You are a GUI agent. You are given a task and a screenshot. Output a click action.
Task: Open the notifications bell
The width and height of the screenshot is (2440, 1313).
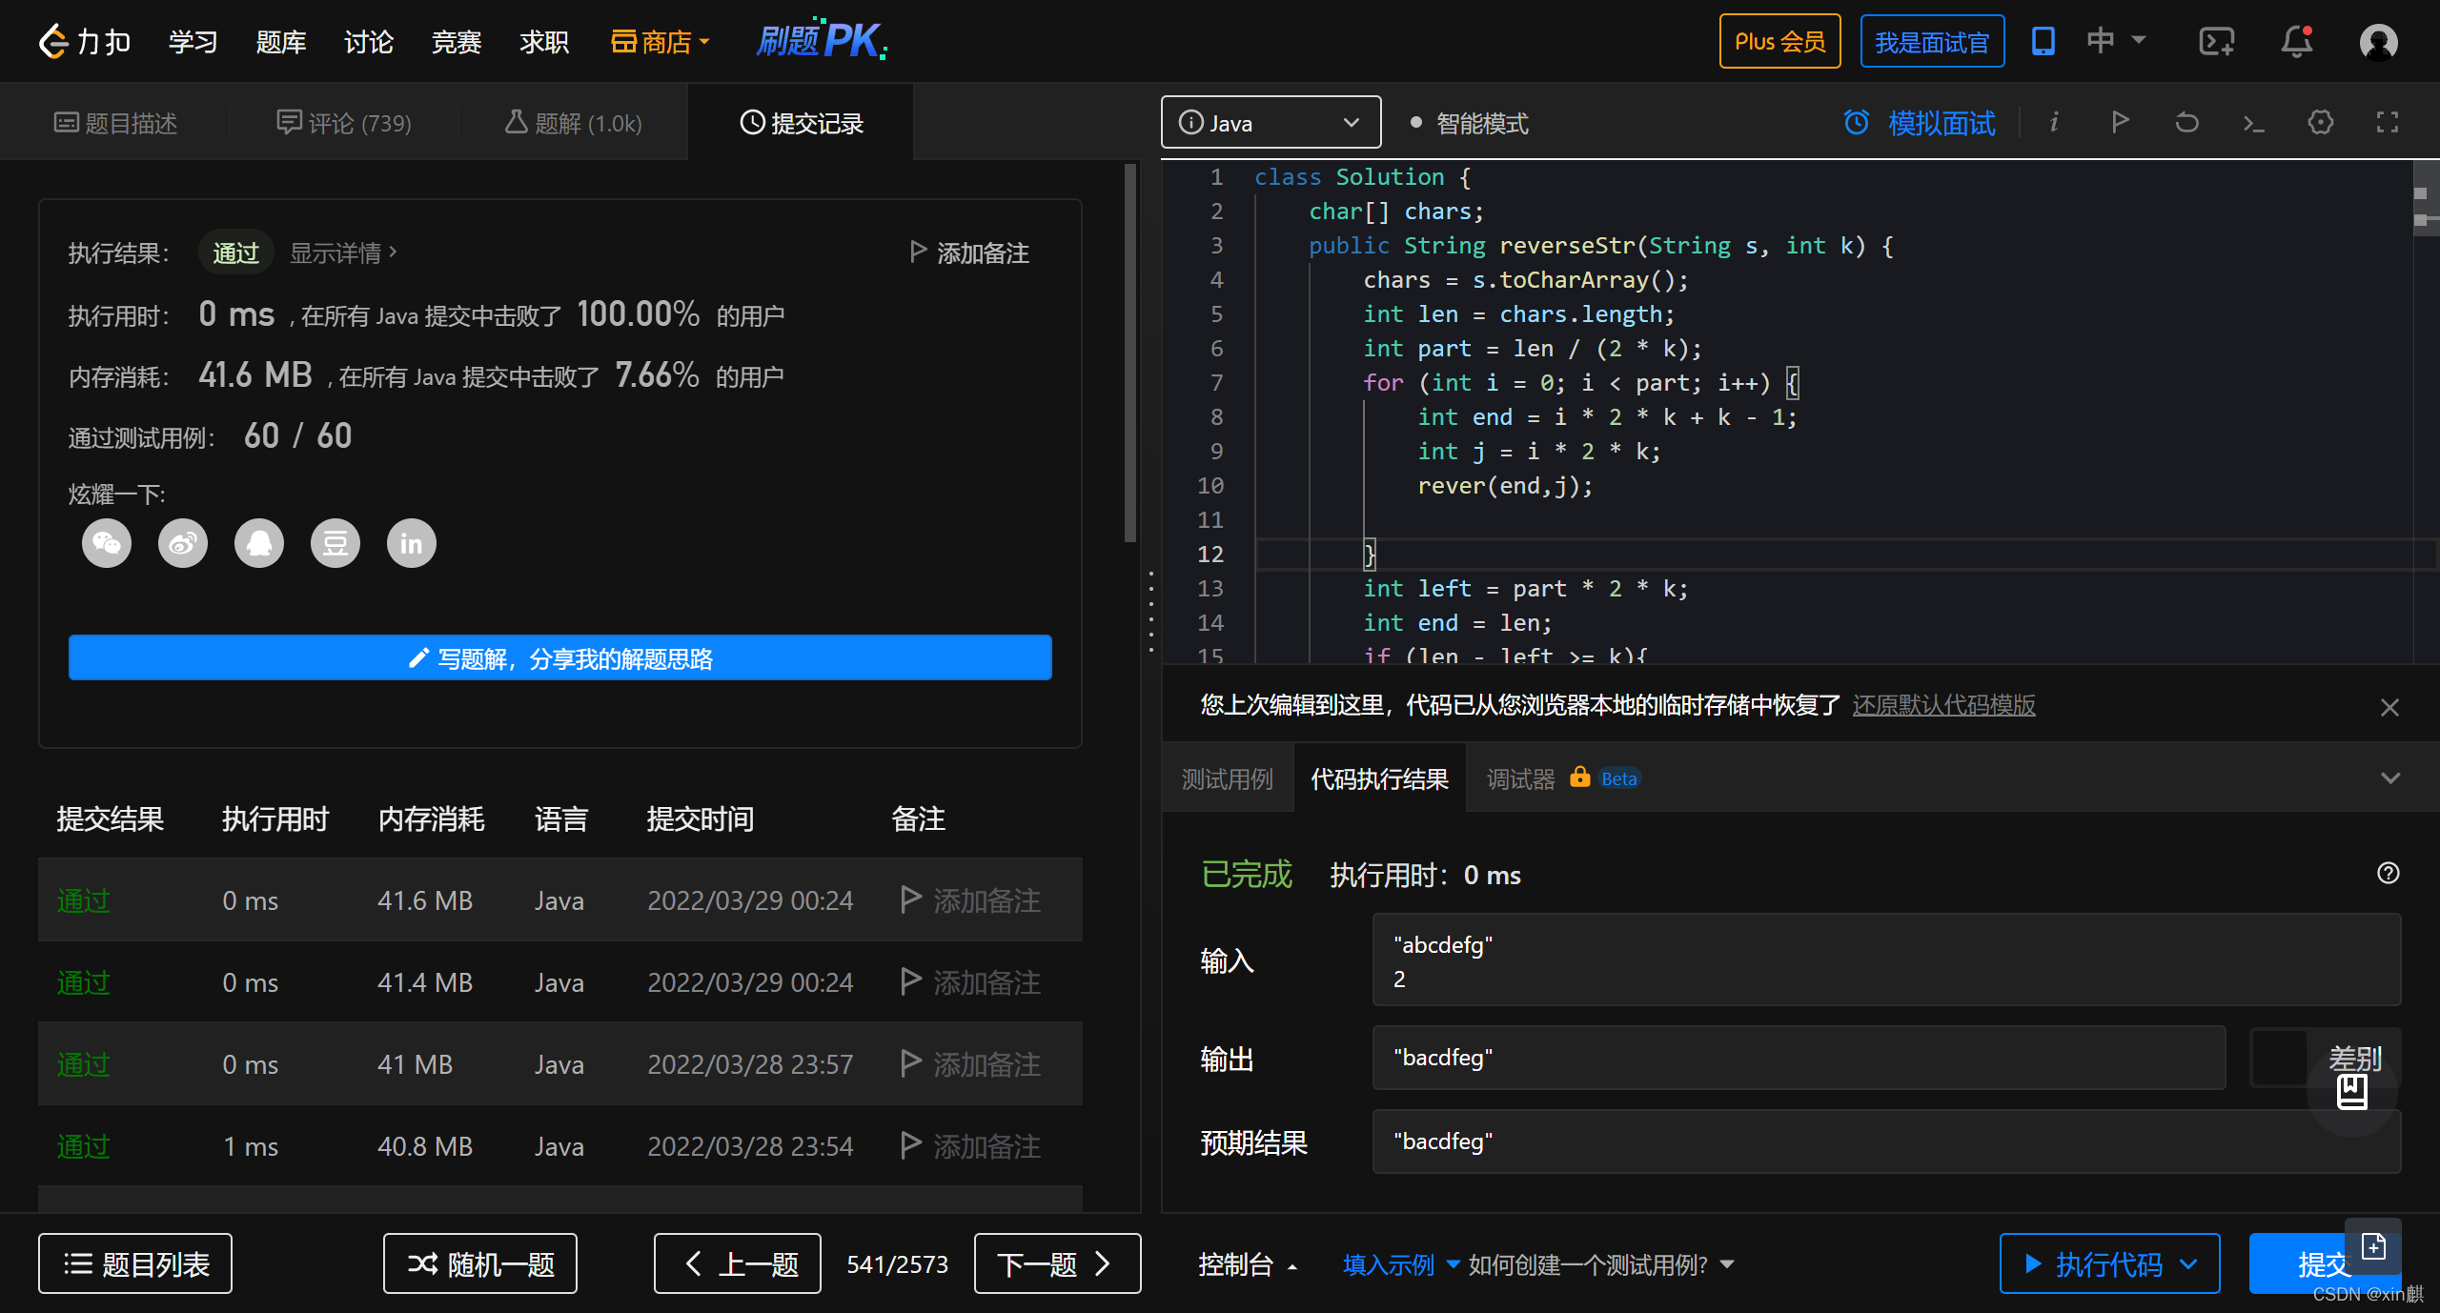2296,42
